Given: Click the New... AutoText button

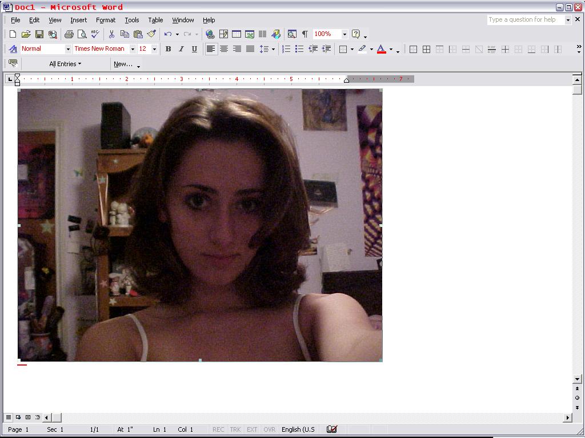Looking at the screenshot, I should (123, 64).
